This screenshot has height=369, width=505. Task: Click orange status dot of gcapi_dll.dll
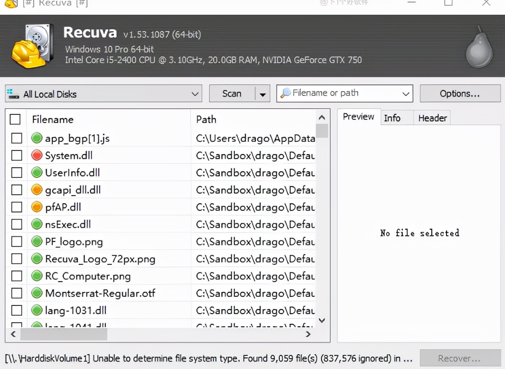(x=37, y=190)
